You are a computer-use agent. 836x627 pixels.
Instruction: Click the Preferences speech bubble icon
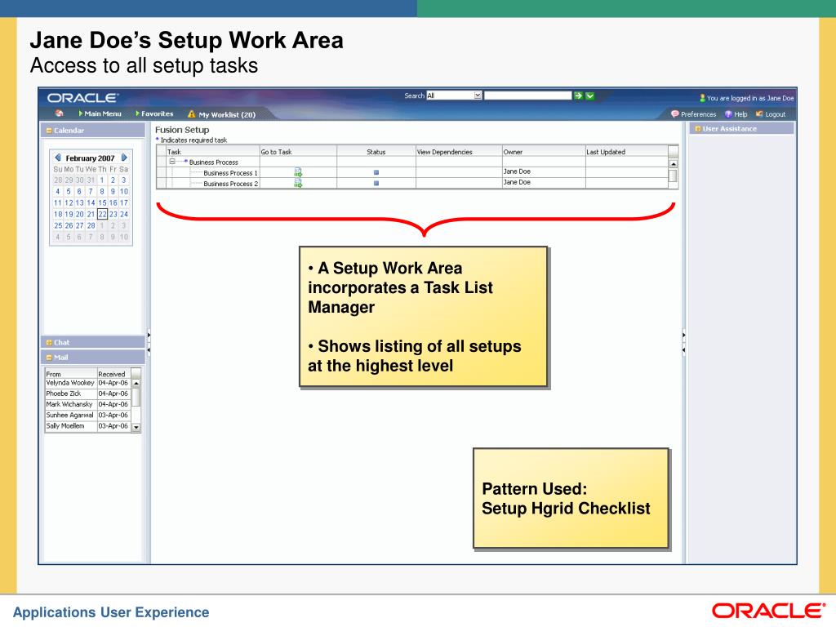(674, 113)
